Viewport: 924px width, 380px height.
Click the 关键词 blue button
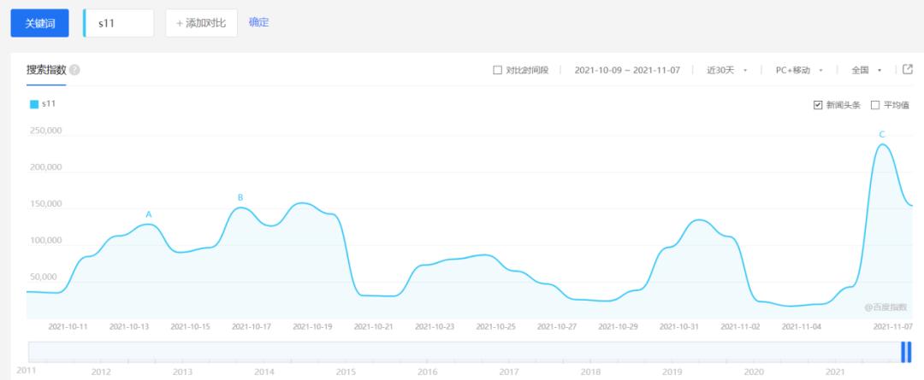coord(39,23)
